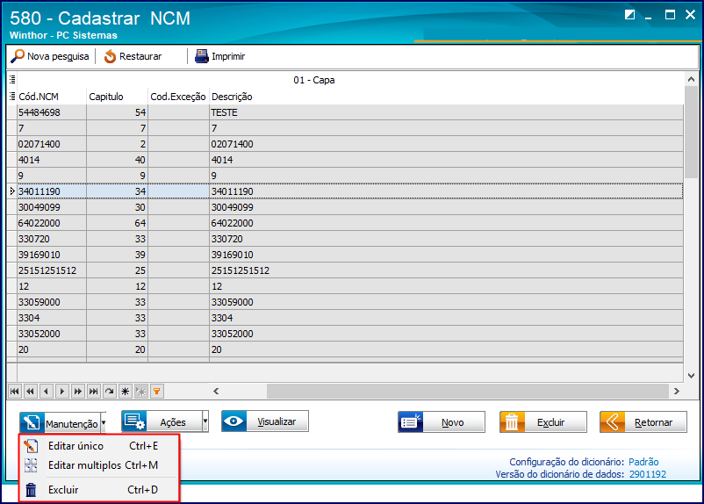Choose Excluir from the Manutenção menu

[x=99, y=490]
